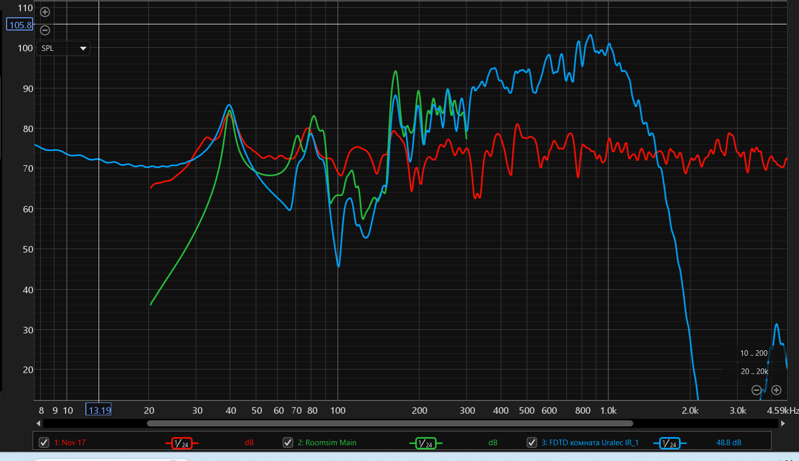The width and height of the screenshot is (799, 461).
Task: Select the '1: Nov 17' trace name
Action: [70, 443]
